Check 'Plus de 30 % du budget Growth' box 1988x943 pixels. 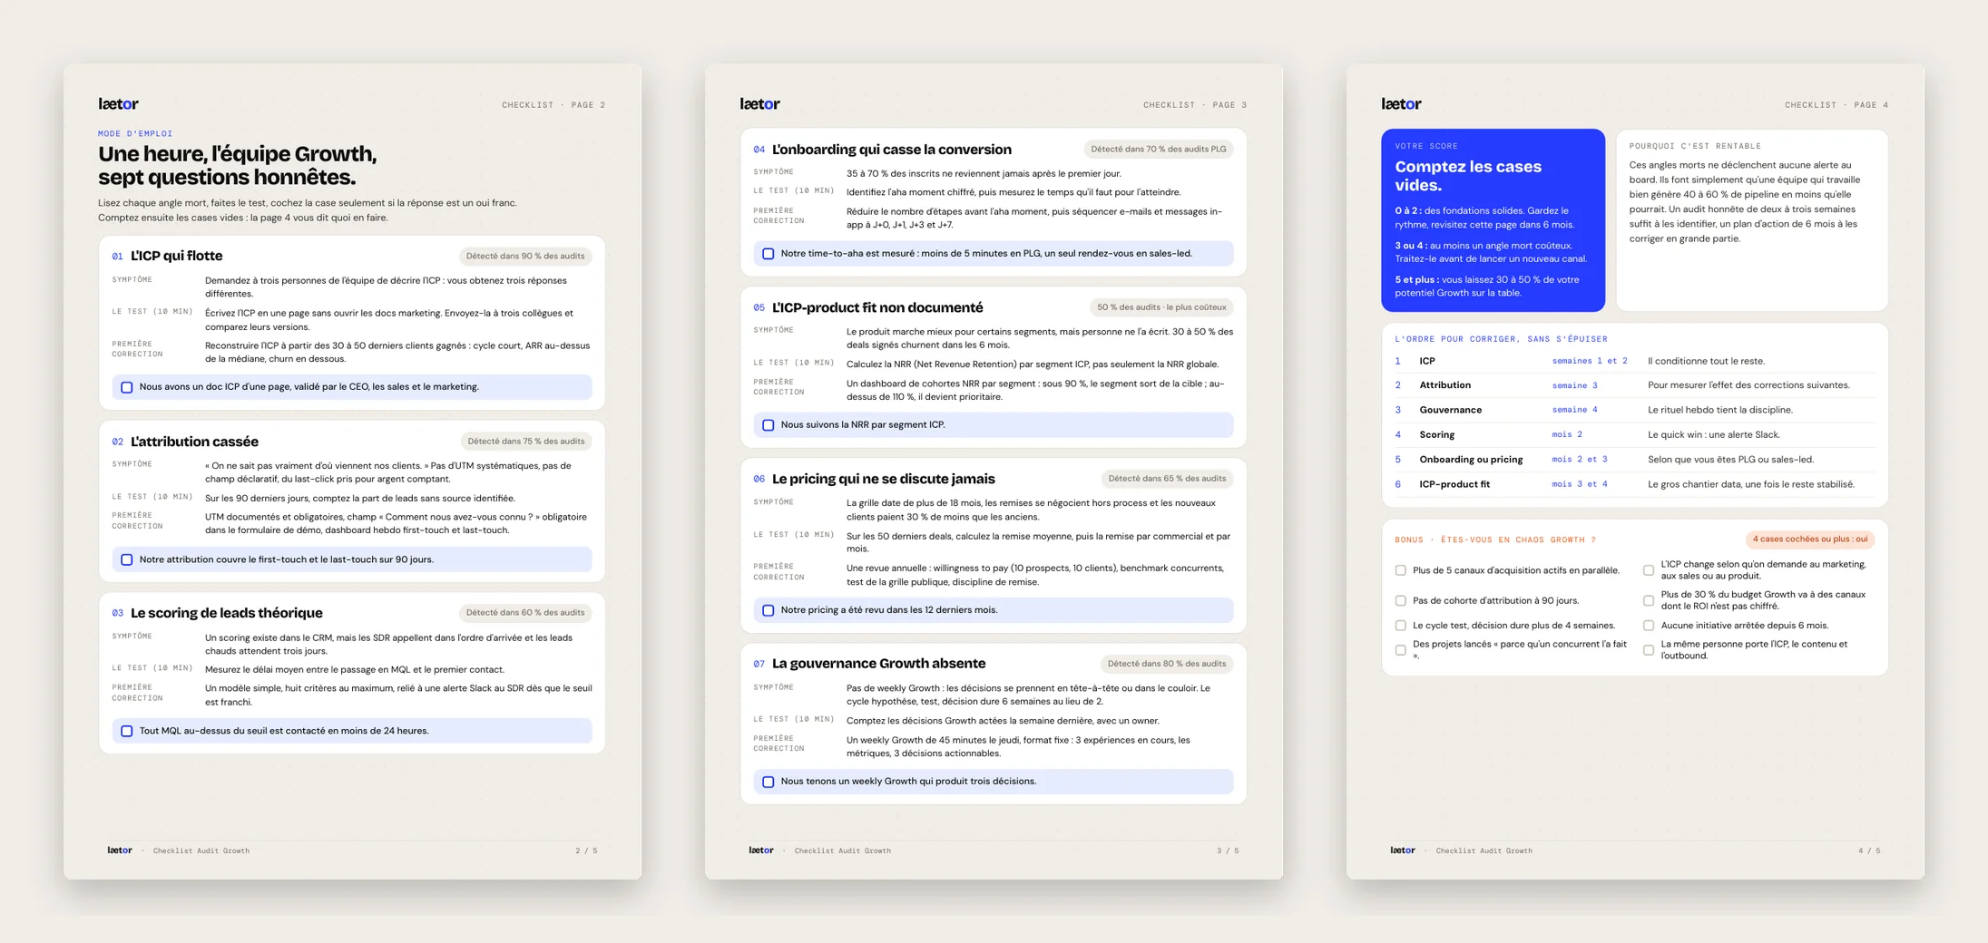click(1649, 600)
